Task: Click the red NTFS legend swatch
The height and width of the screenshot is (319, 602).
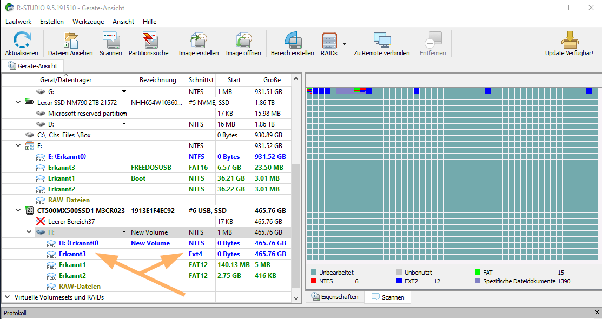Action: [314, 281]
